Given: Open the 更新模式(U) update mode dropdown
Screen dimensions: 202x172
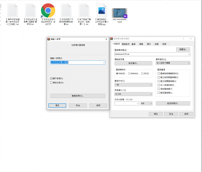Looking at the screenshot, I should (x=173, y=63).
